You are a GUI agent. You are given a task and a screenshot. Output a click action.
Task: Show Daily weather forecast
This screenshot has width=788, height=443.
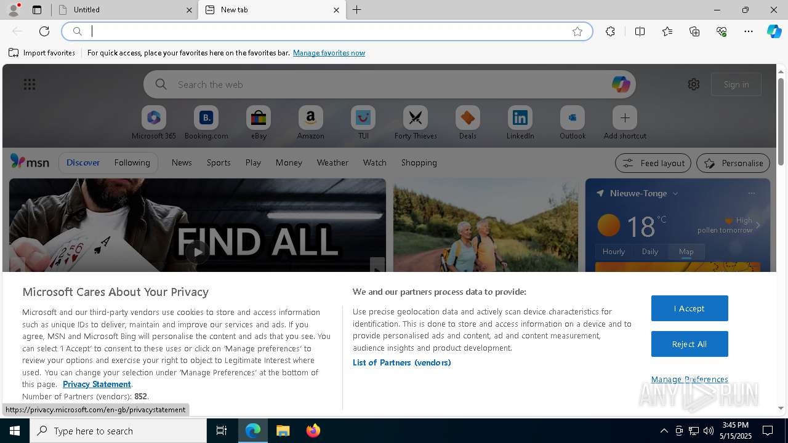click(650, 252)
